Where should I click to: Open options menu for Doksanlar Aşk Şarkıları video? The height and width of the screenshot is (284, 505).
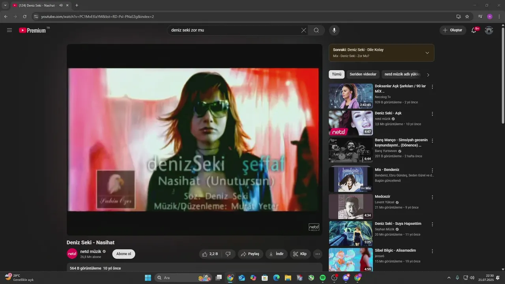[x=432, y=87]
